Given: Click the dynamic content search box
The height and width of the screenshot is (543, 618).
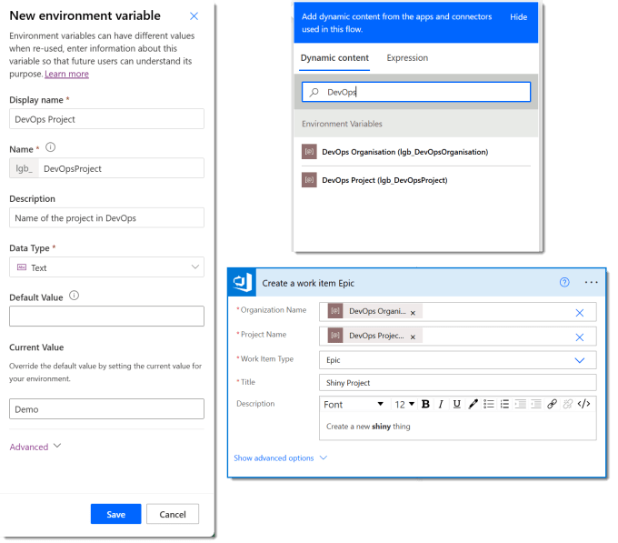Looking at the screenshot, I should click(x=416, y=92).
